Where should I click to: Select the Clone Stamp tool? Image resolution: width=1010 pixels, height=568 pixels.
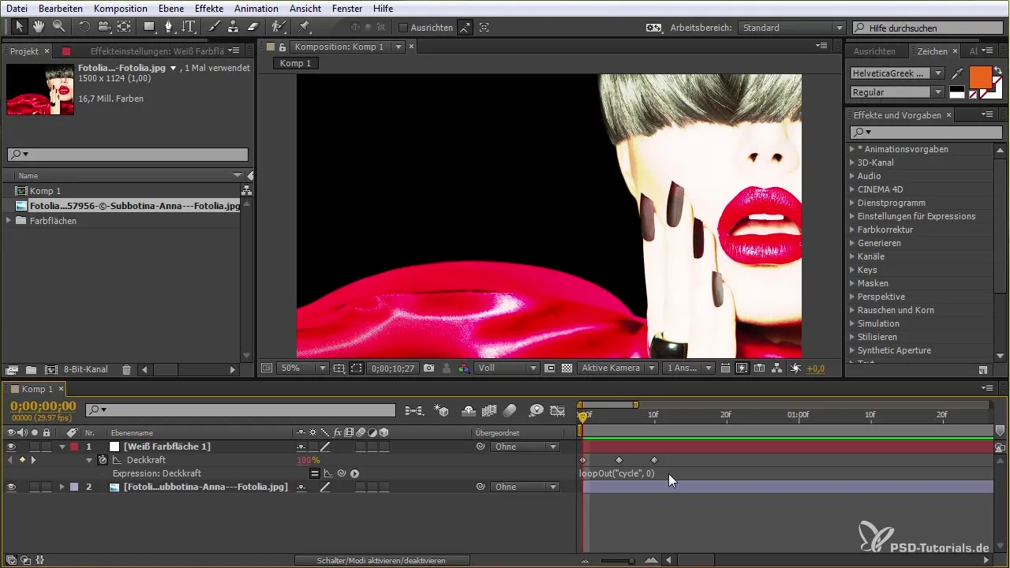(233, 27)
